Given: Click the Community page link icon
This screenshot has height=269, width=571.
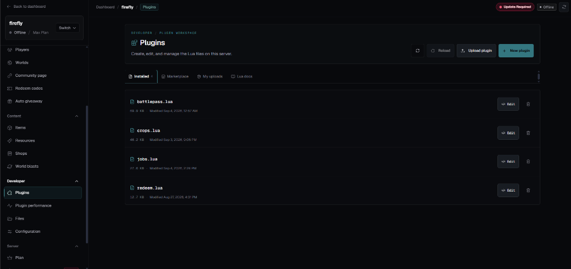Looking at the screenshot, I should (10, 75).
